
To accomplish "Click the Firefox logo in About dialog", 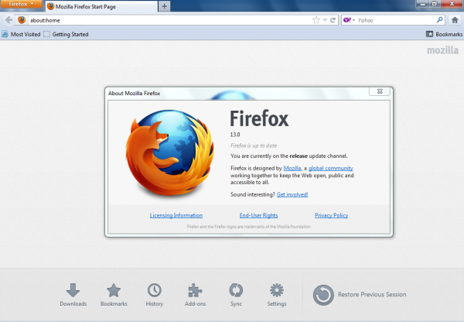I will pos(170,153).
